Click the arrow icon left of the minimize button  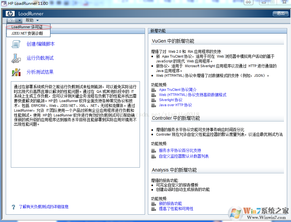pos(249,2)
